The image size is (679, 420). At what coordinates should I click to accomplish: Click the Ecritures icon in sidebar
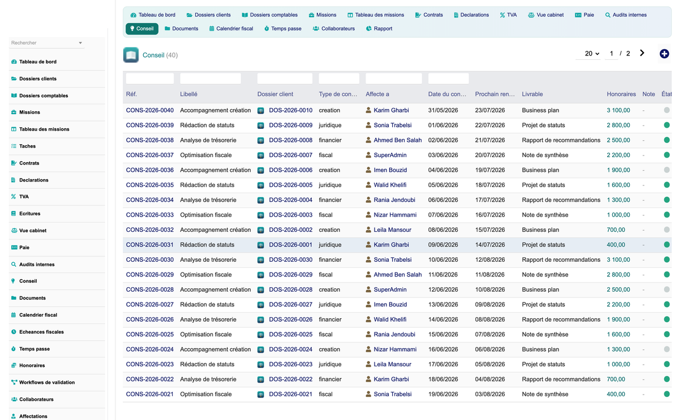(x=14, y=214)
